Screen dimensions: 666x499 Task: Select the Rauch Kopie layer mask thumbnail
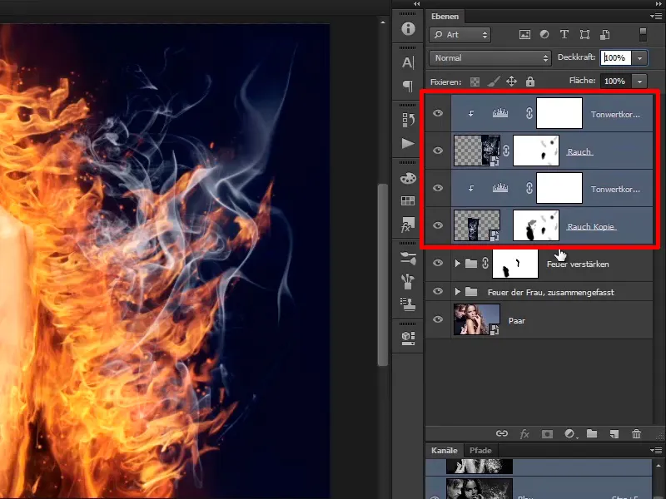click(x=536, y=225)
